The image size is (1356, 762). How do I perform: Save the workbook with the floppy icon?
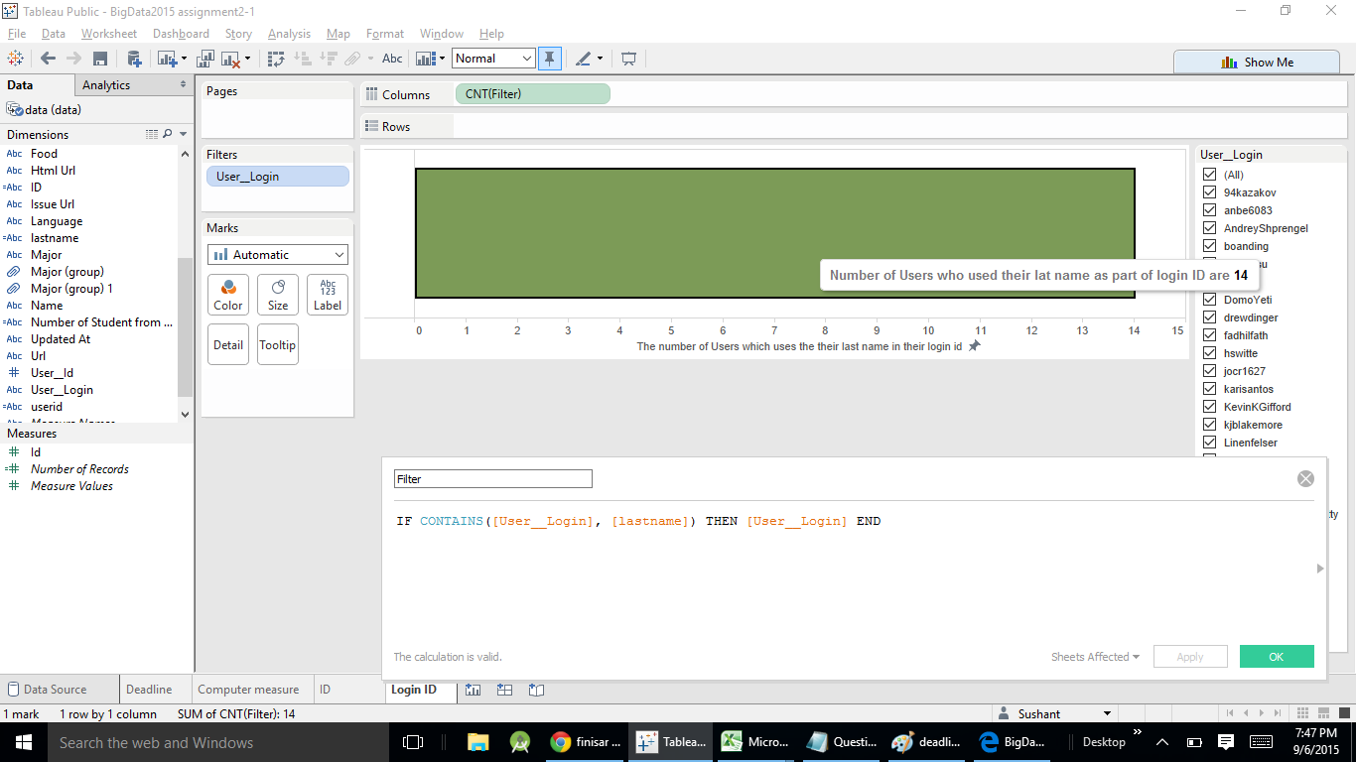point(99,59)
